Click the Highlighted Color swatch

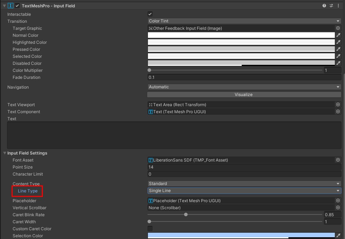pos(241,42)
